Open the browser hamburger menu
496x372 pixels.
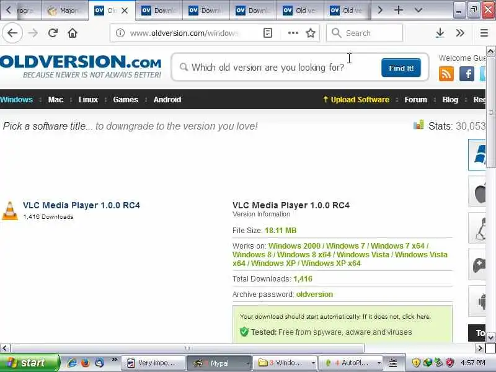[x=484, y=33]
